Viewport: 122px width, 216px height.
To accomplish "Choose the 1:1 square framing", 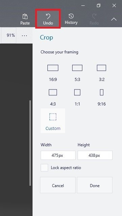I will [77, 97].
